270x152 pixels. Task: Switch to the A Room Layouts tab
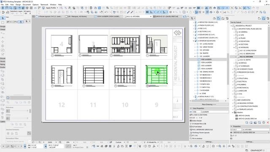pyautogui.click(x=49, y=16)
